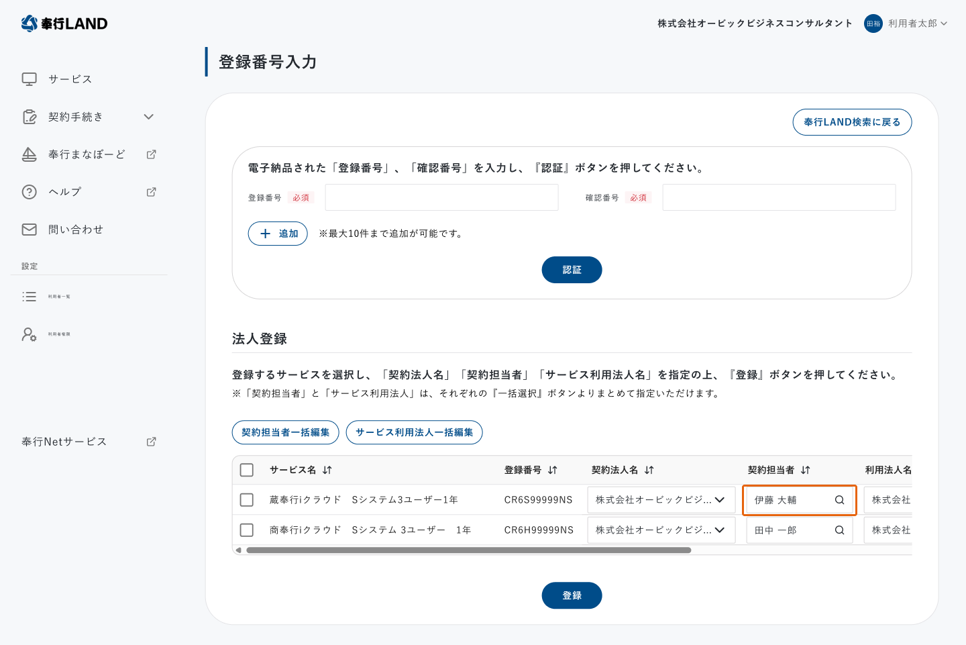Click the user-gear icon for 利用者権限
This screenshot has width=966, height=645.
pos(29,334)
